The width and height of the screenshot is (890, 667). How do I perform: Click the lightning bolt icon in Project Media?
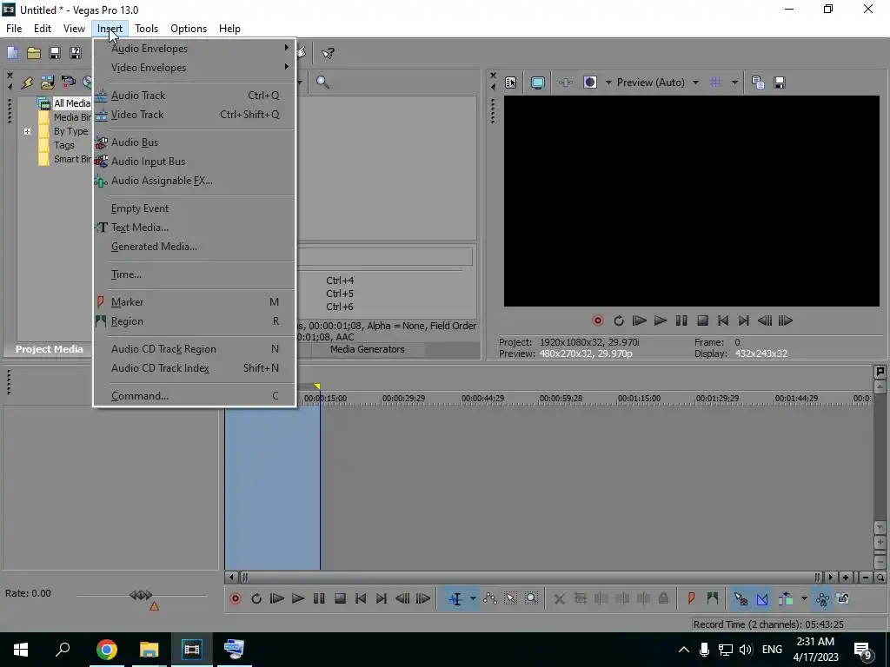coord(27,83)
